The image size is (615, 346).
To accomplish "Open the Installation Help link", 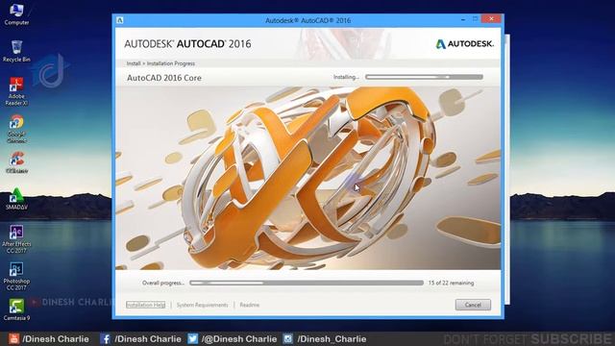I will (145, 305).
